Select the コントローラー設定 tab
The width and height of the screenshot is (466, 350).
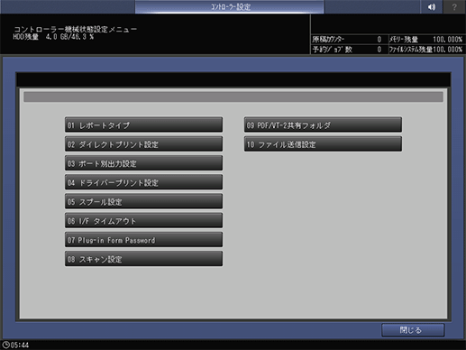point(230,6)
